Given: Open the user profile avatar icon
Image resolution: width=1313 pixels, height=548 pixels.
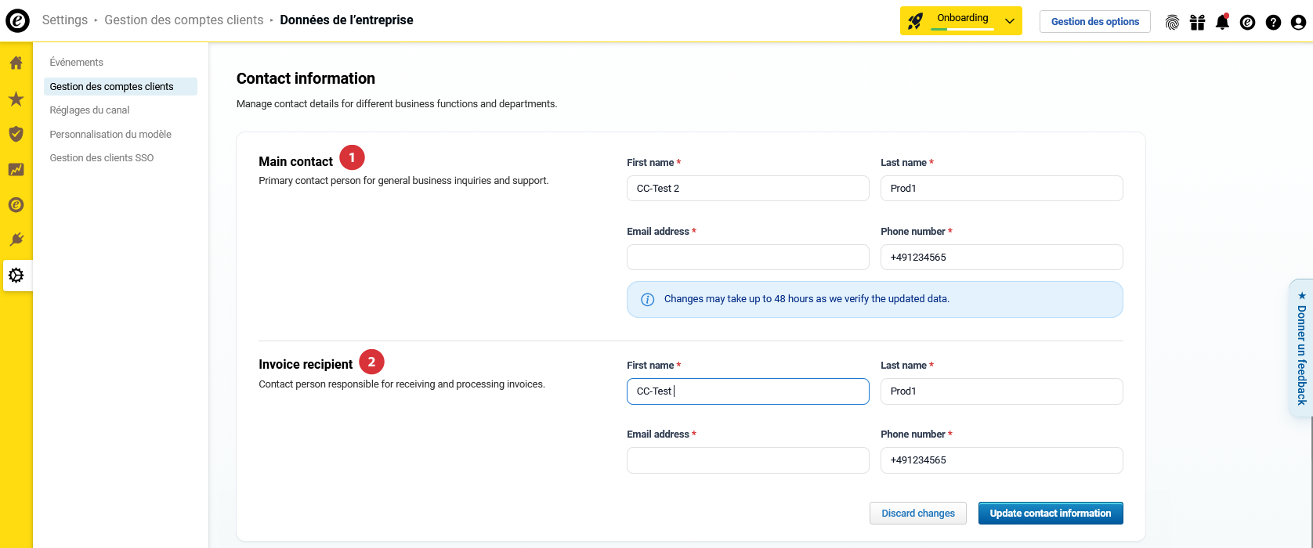Looking at the screenshot, I should click(x=1298, y=22).
